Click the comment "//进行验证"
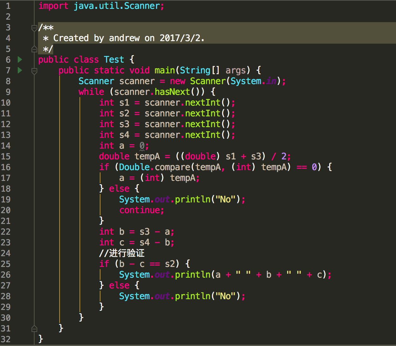Screen dimensions: 396x346 pyautogui.click(x=122, y=253)
